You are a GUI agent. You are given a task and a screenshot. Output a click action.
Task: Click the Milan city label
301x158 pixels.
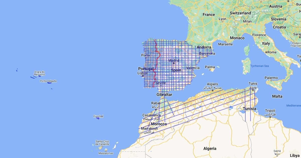247,21
